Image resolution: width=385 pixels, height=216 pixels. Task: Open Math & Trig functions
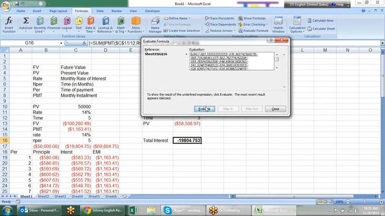[x=120, y=25]
